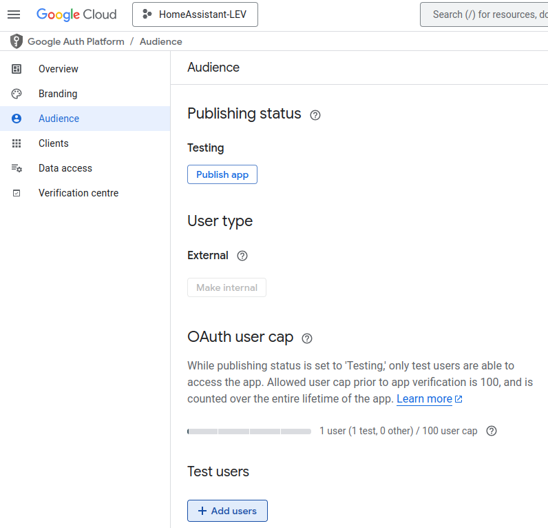Show help for External user type

tap(242, 256)
